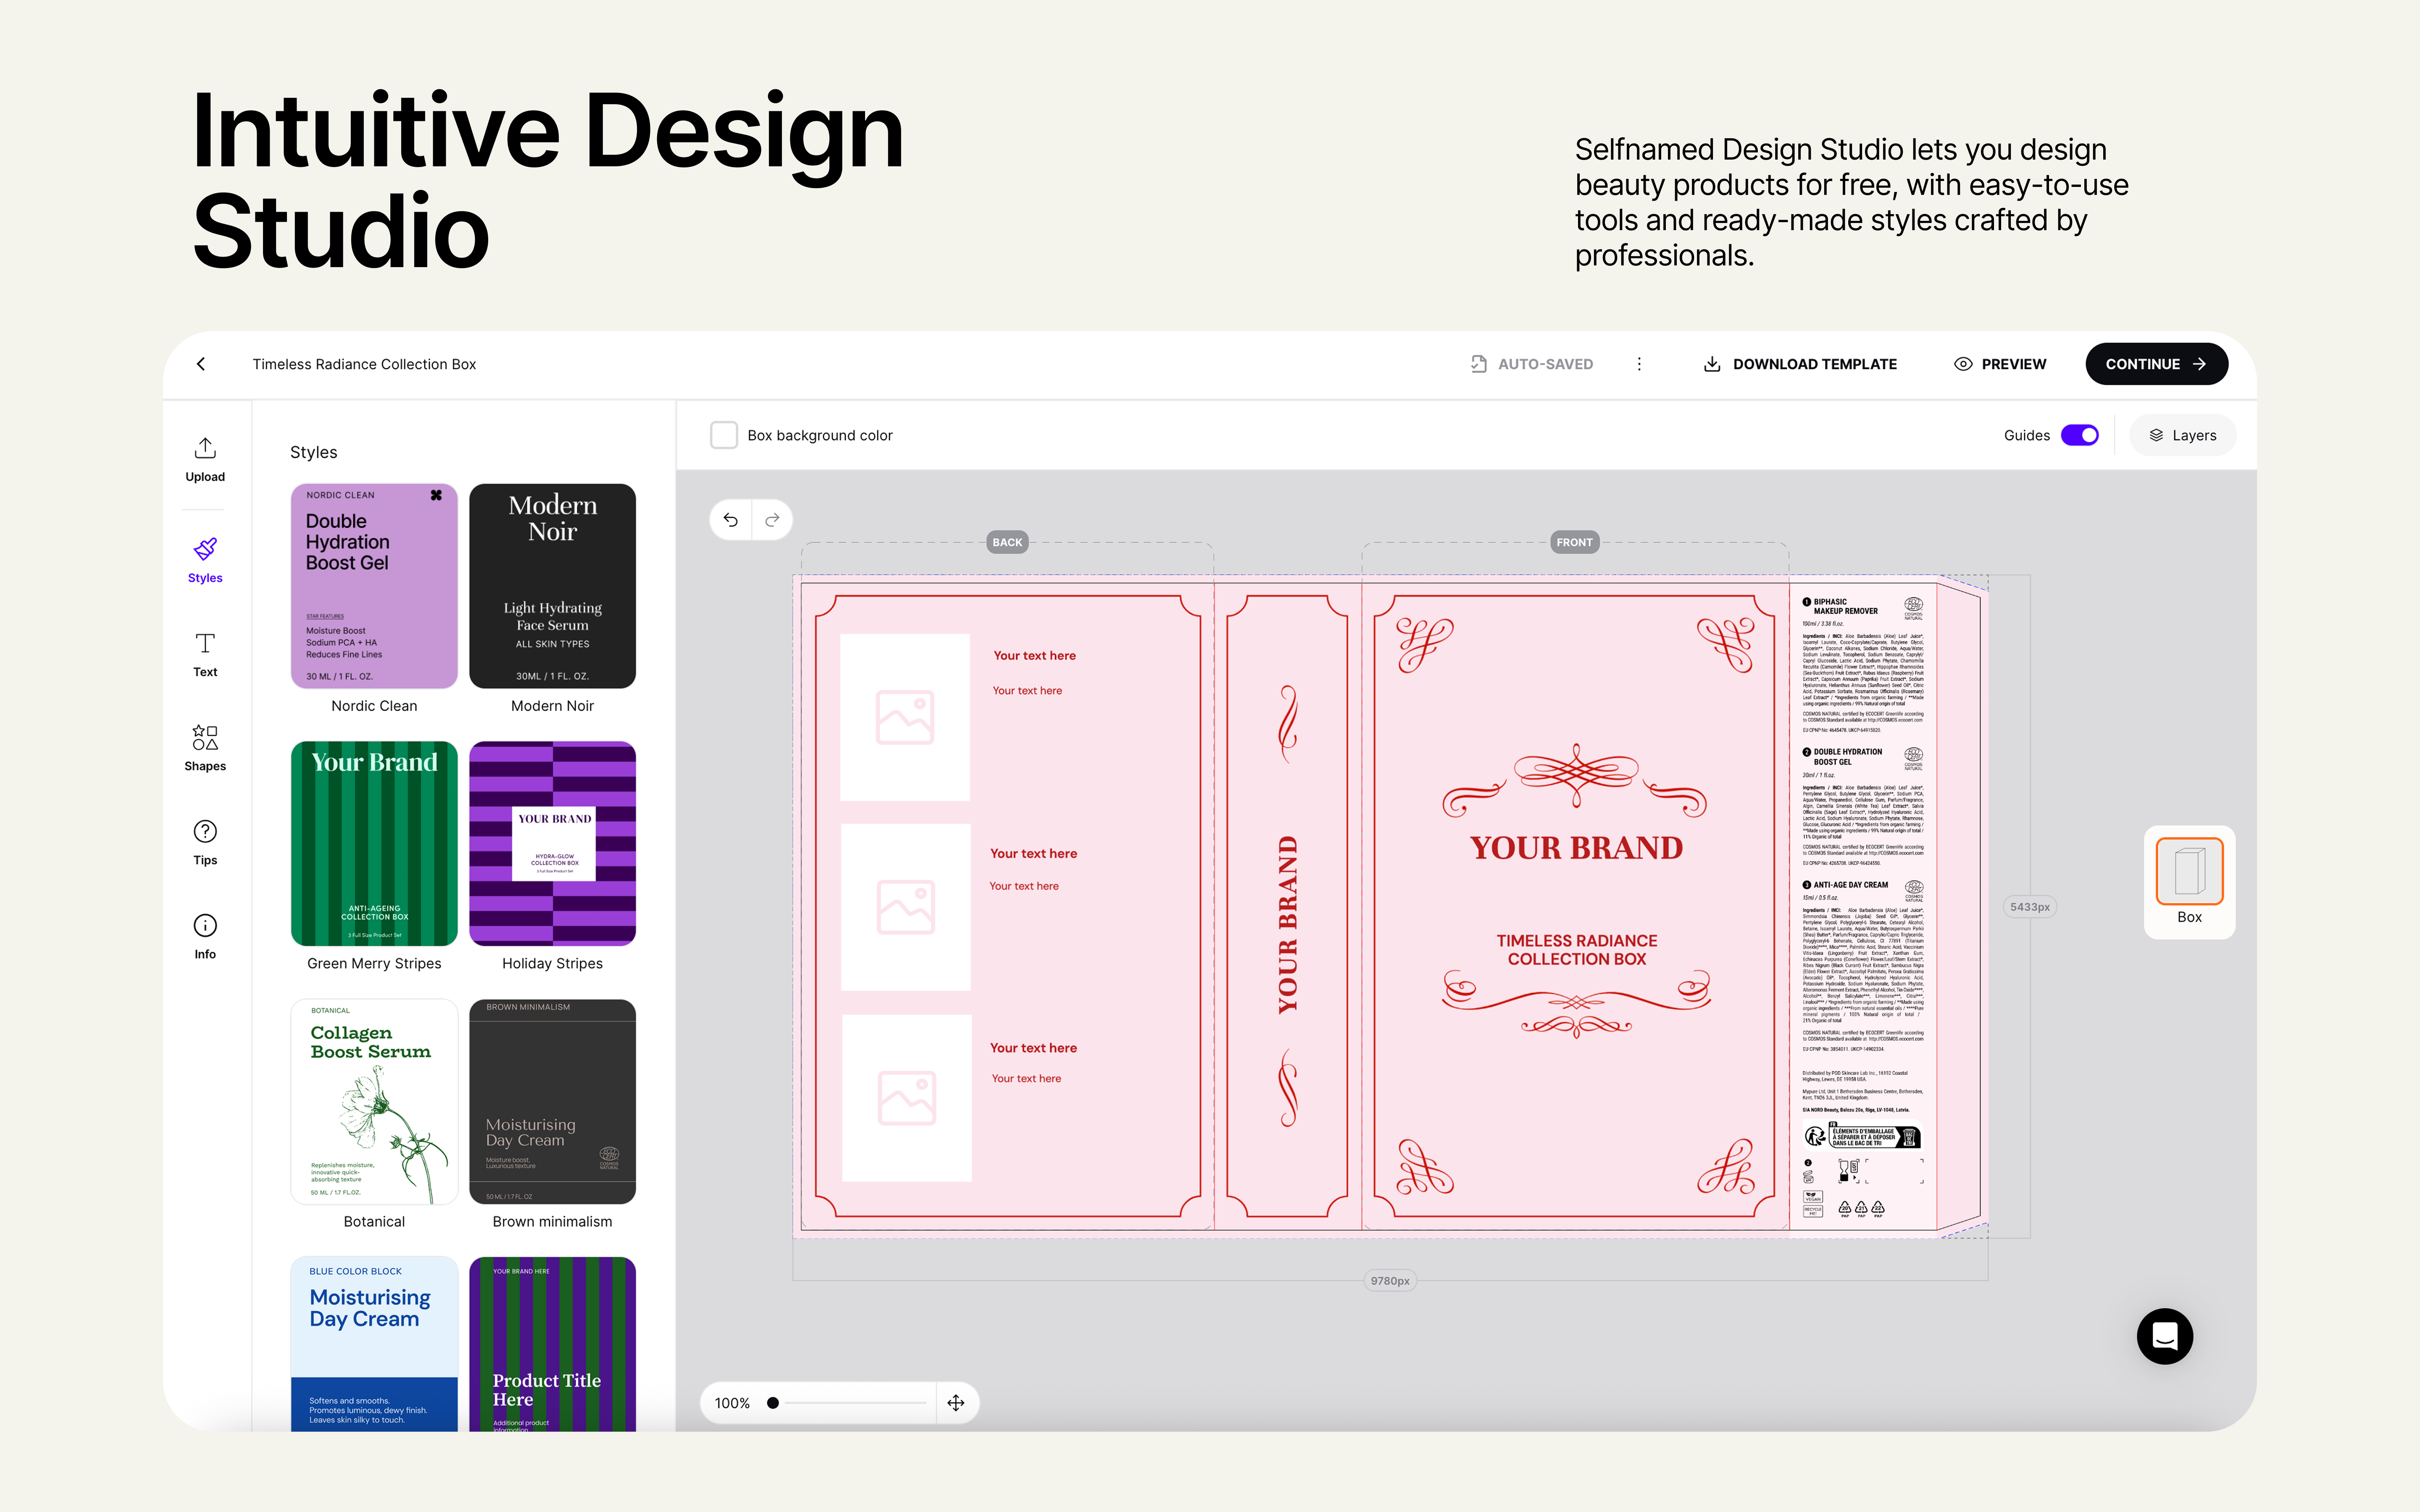Undo the last change
The image size is (2420, 1512).
tap(730, 519)
